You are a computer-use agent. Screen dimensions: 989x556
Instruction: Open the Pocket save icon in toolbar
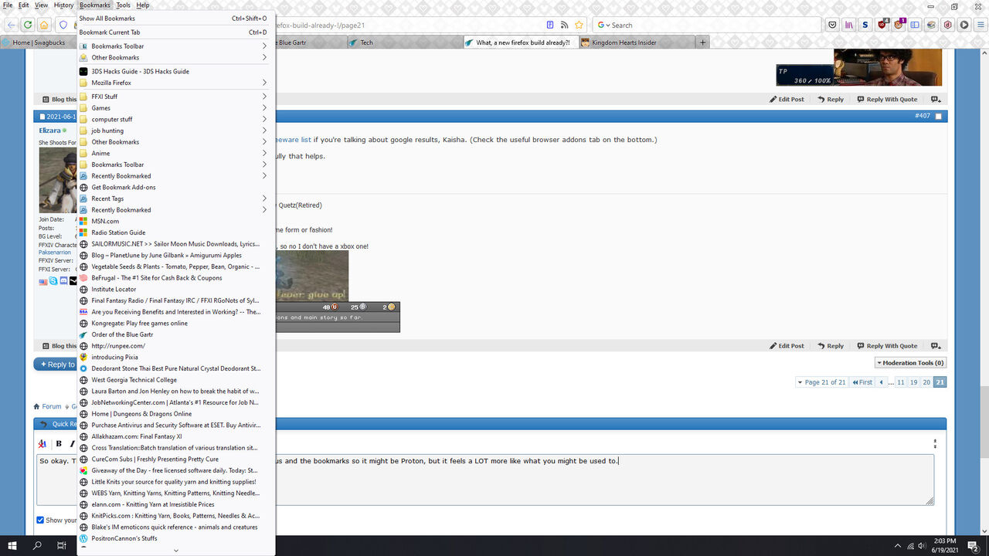tap(832, 25)
